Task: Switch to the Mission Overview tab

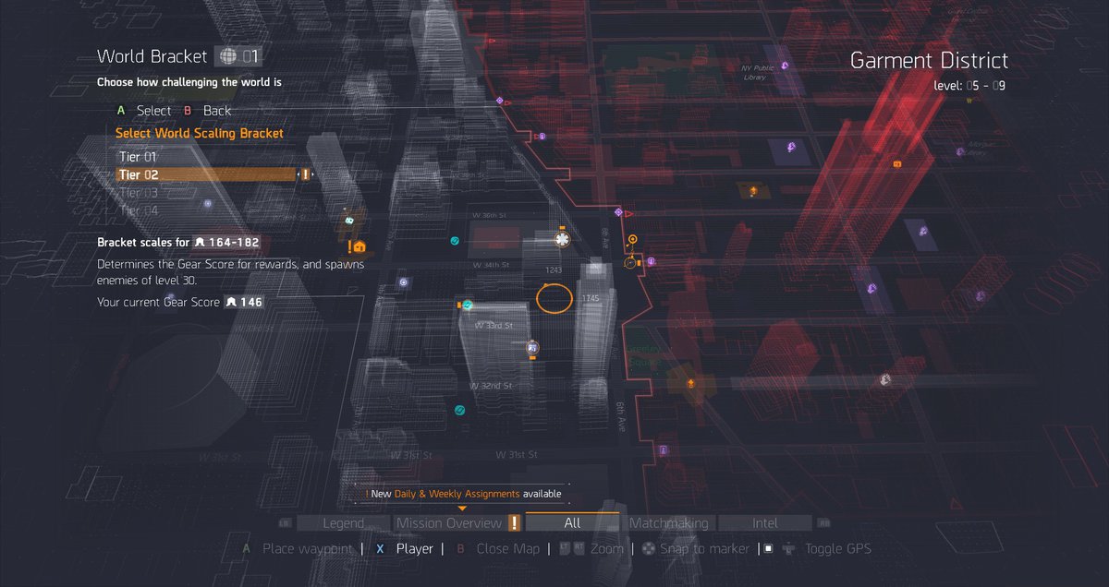Action: click(448, 523)
